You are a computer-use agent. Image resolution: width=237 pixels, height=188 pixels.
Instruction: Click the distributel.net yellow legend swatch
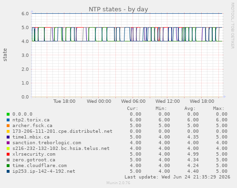(x=8, y=131)
